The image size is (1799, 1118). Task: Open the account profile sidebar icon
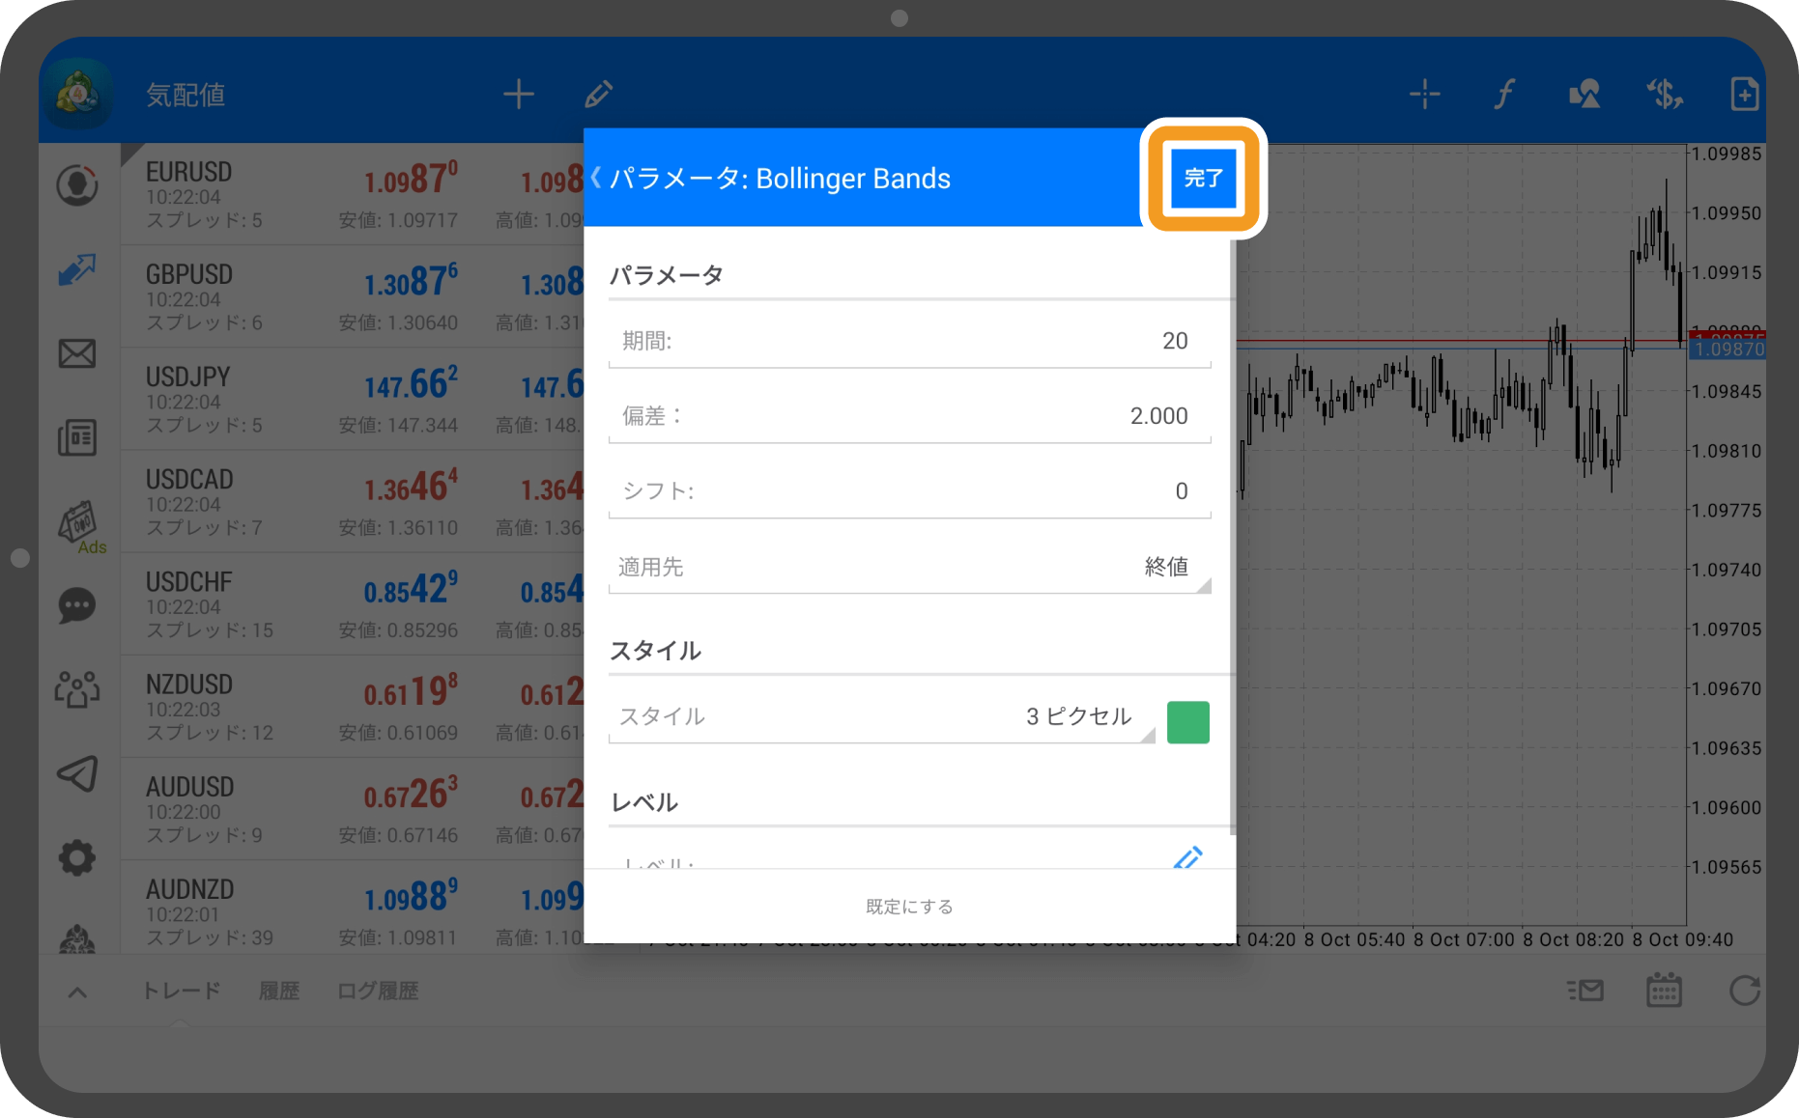(77, 185)
